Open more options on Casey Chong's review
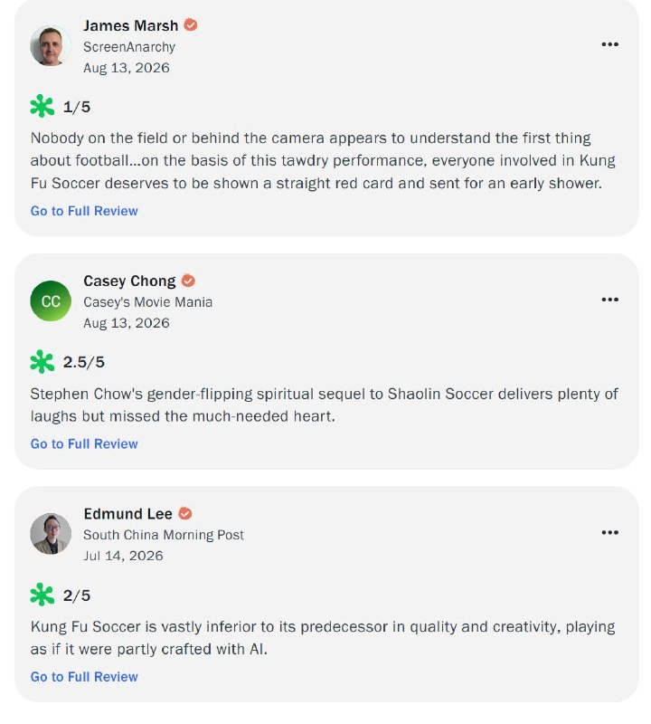Screen dimensions: 651x724 [x=609, y=300]
